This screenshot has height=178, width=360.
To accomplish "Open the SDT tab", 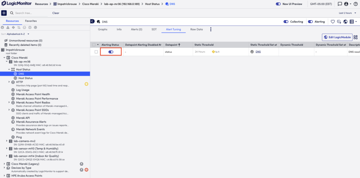I will (154, 29).
